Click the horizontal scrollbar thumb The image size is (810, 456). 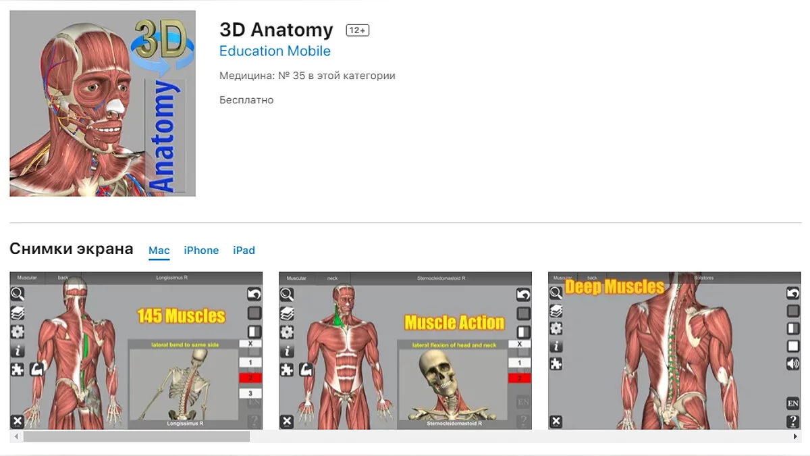(136, 437)
